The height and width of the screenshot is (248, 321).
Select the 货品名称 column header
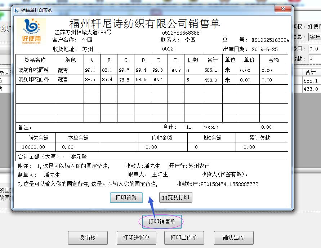click(35, 60)
